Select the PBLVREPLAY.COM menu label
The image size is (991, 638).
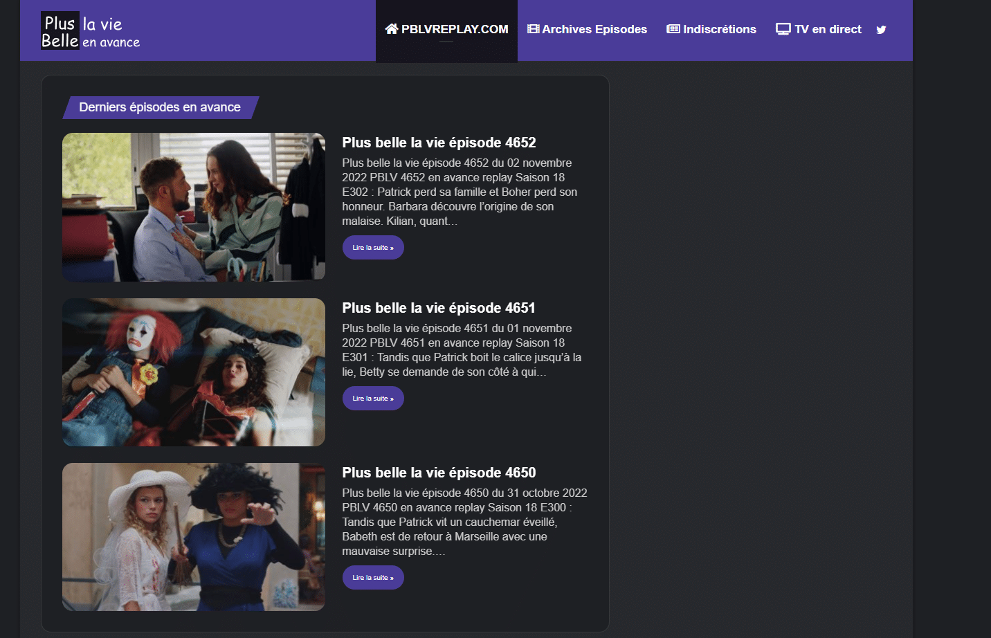pos(455,29)
